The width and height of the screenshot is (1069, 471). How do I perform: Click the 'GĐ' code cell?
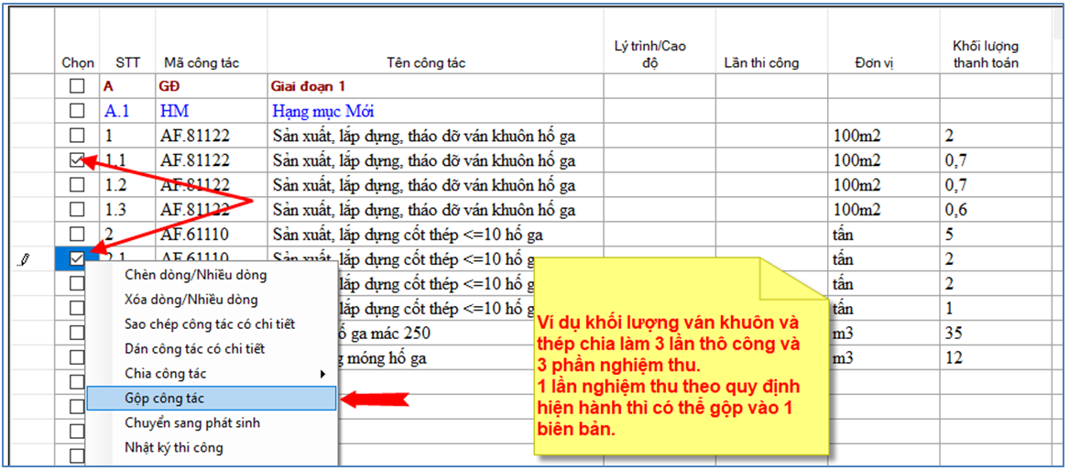click(212, 86)
